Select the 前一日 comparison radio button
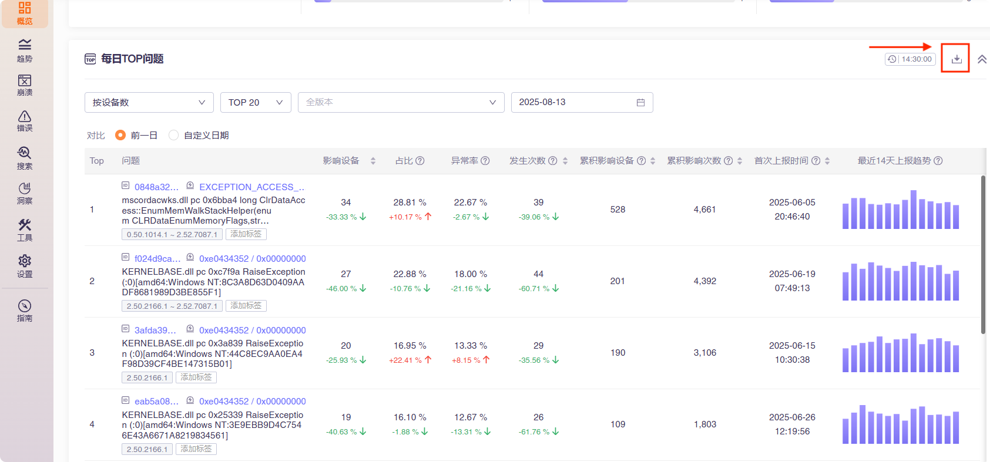Screen dimensions: 990x462 120,135
